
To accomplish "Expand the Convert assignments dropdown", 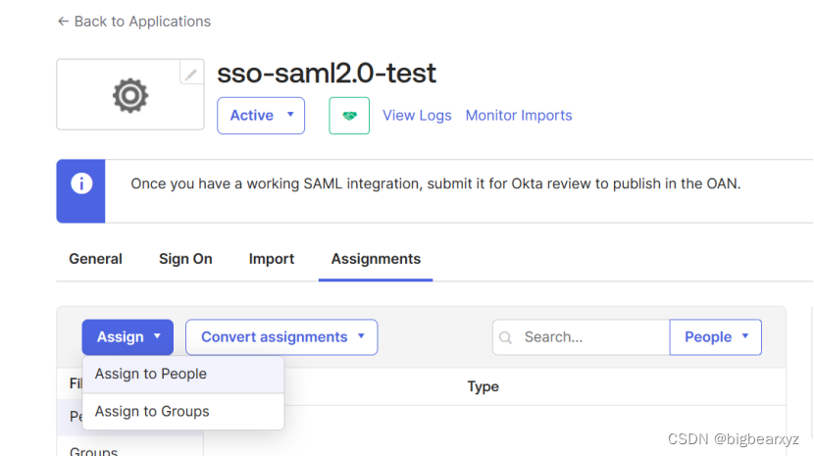I will pyautogui.click(x=281, y=337).
